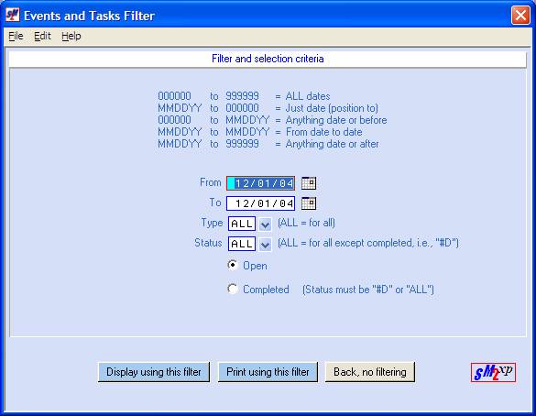The width and height of the screenshot is (536, 416).
Task: Click the Filter and selection criteria header
Action: [268, 59]
